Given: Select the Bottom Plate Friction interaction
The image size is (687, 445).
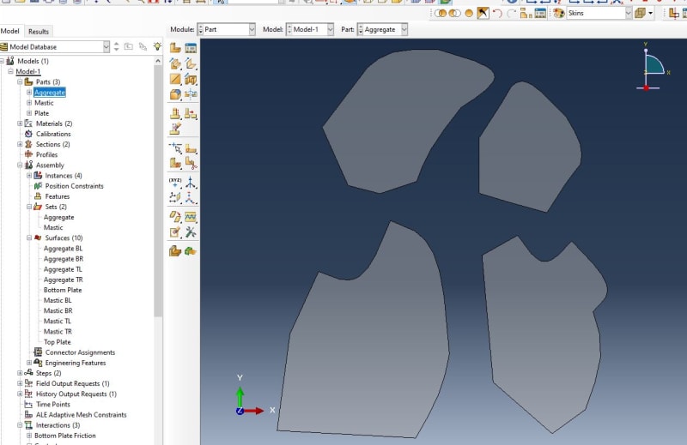Looking at the screenshot, I should click(x=65, y=436).
